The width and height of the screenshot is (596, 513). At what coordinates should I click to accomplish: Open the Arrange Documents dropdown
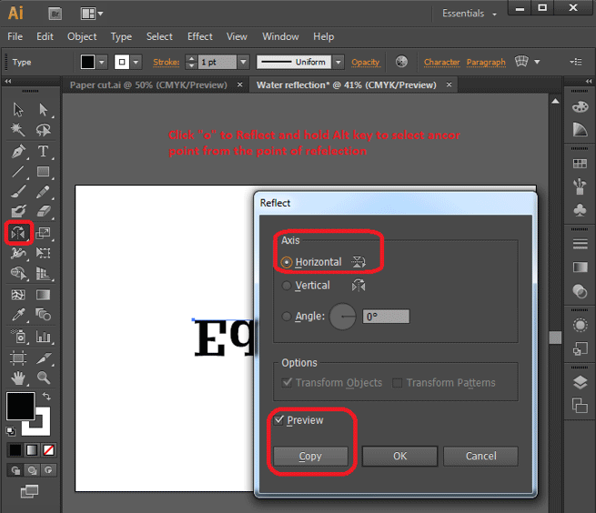point(92,14)
